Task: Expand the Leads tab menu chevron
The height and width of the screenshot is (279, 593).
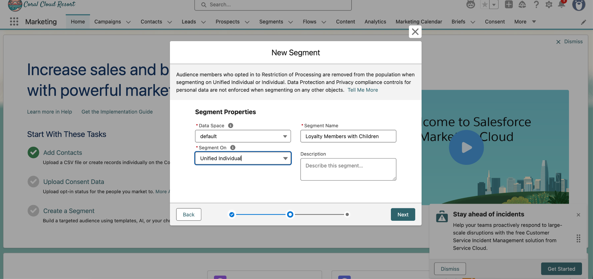Action: coord(204,22)
